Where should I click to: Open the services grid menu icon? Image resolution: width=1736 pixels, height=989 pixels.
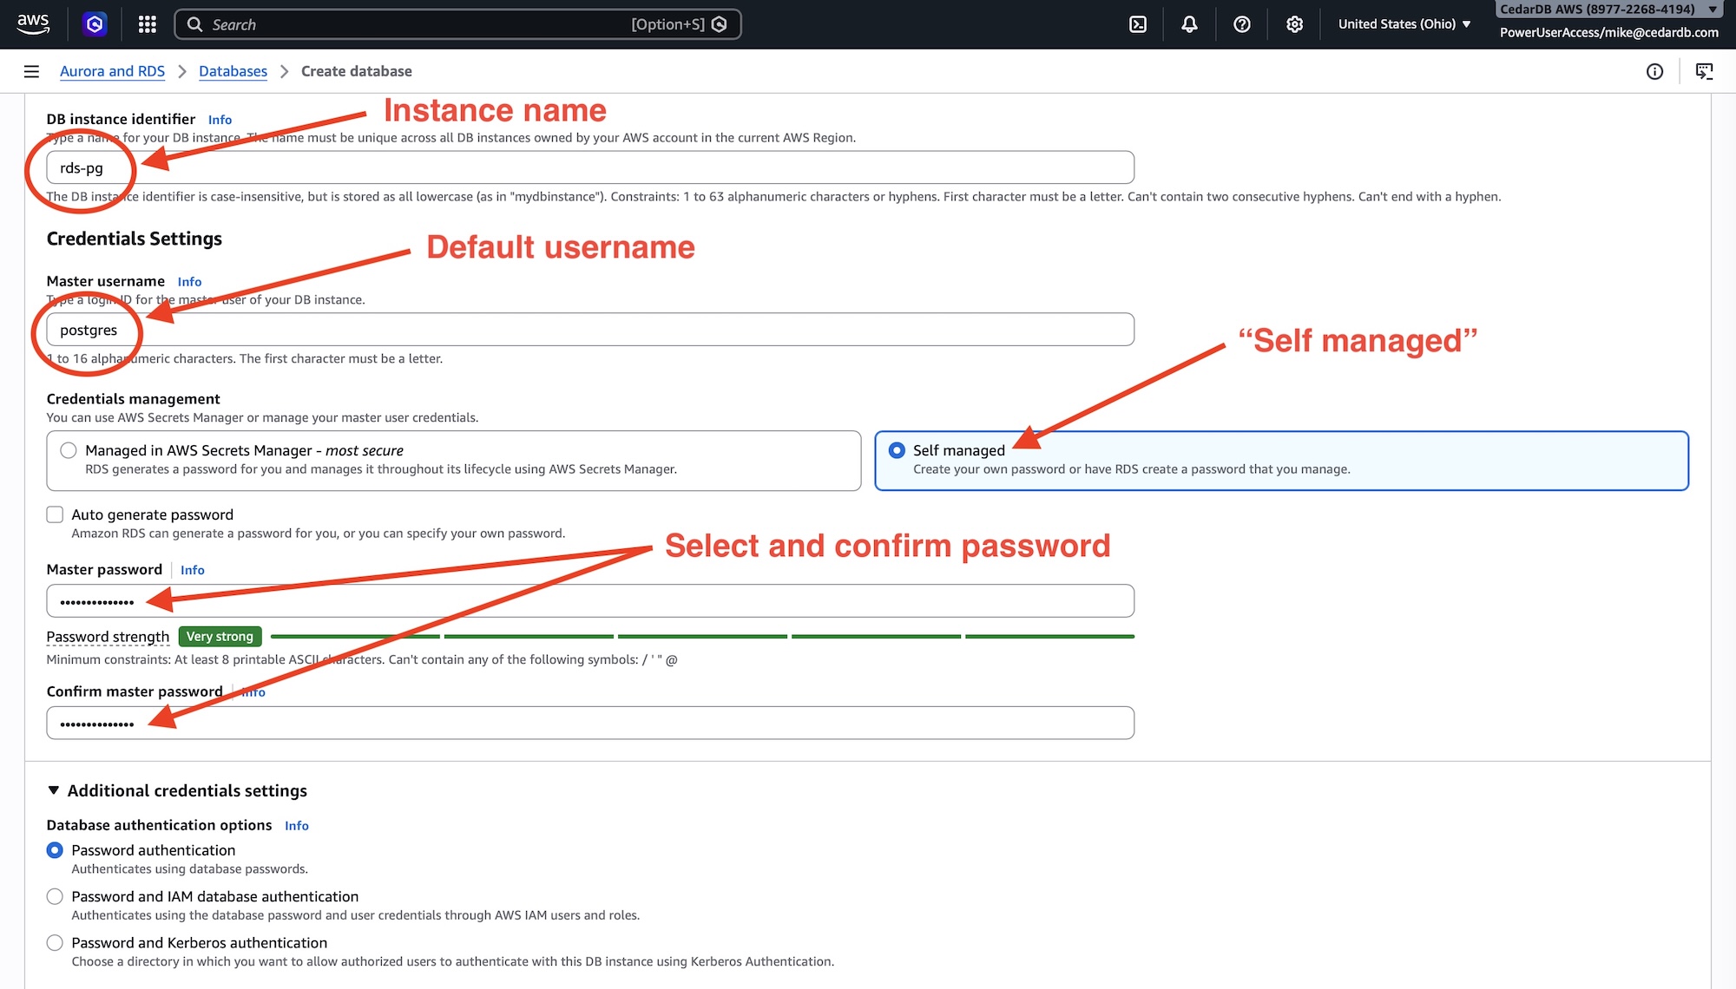click(x=147, y=24)
